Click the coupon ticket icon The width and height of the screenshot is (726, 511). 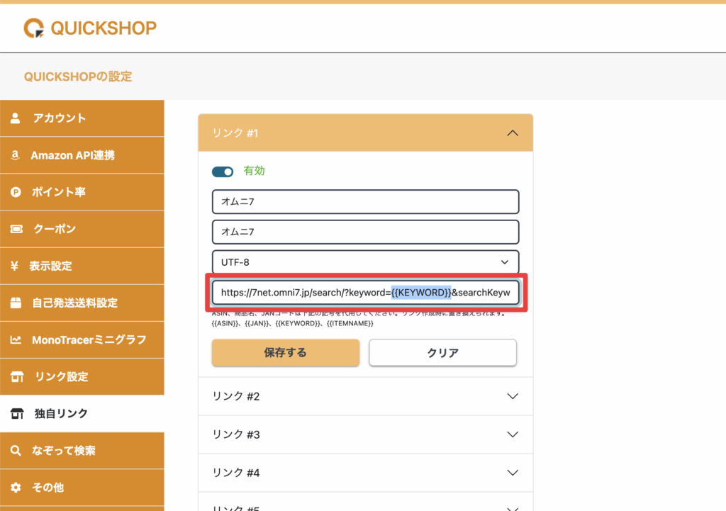pos(16,229)
